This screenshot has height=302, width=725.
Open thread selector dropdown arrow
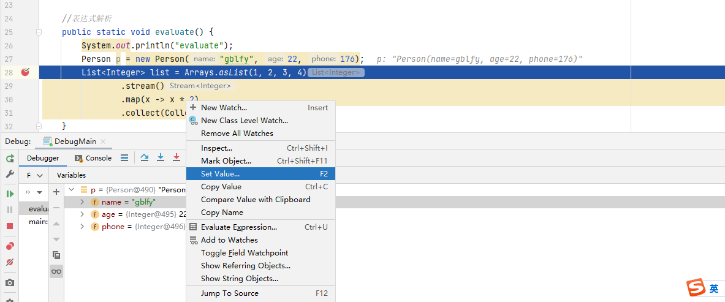(39, 192)
